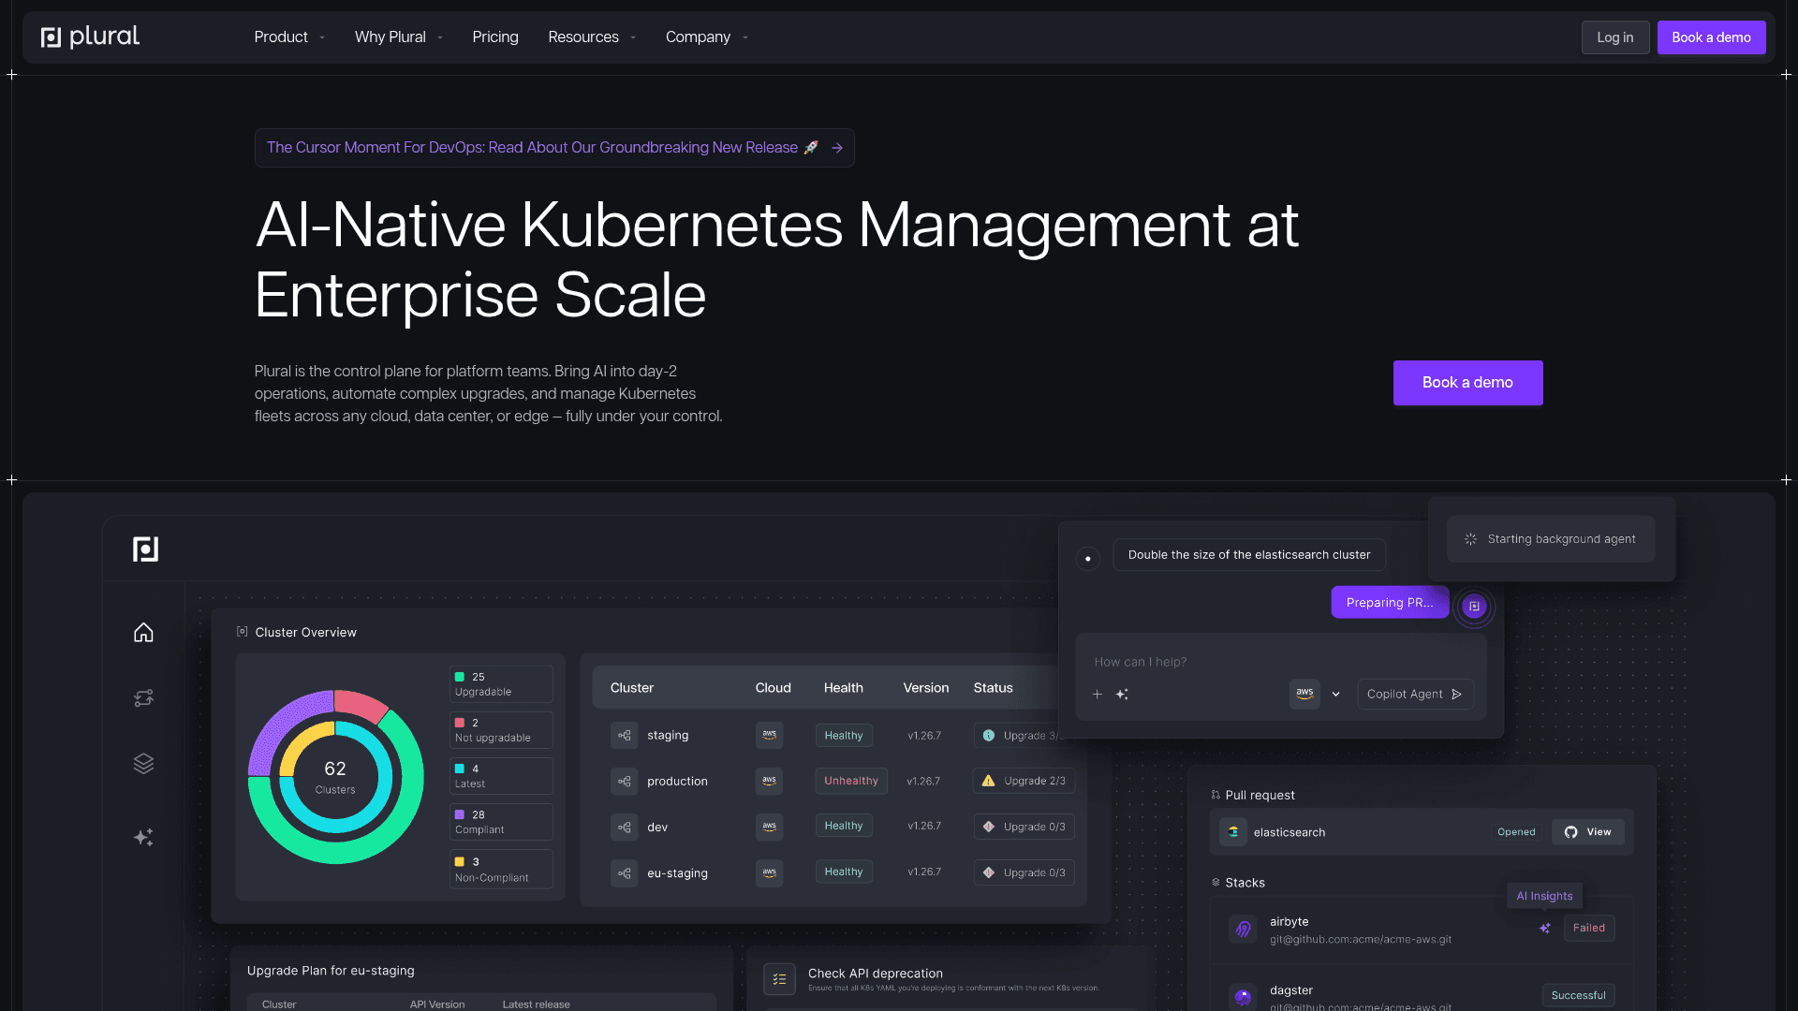
Task: Select the Plural logo in the navbar
Action: tap(90, 37)
